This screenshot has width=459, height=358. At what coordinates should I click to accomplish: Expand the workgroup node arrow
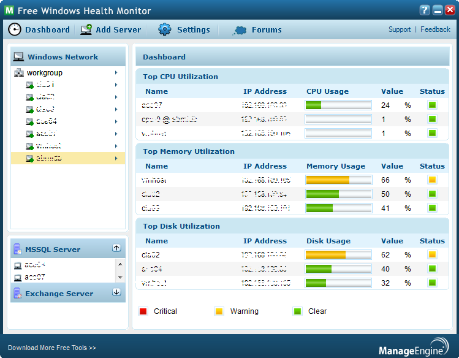(x=116, y=72)
